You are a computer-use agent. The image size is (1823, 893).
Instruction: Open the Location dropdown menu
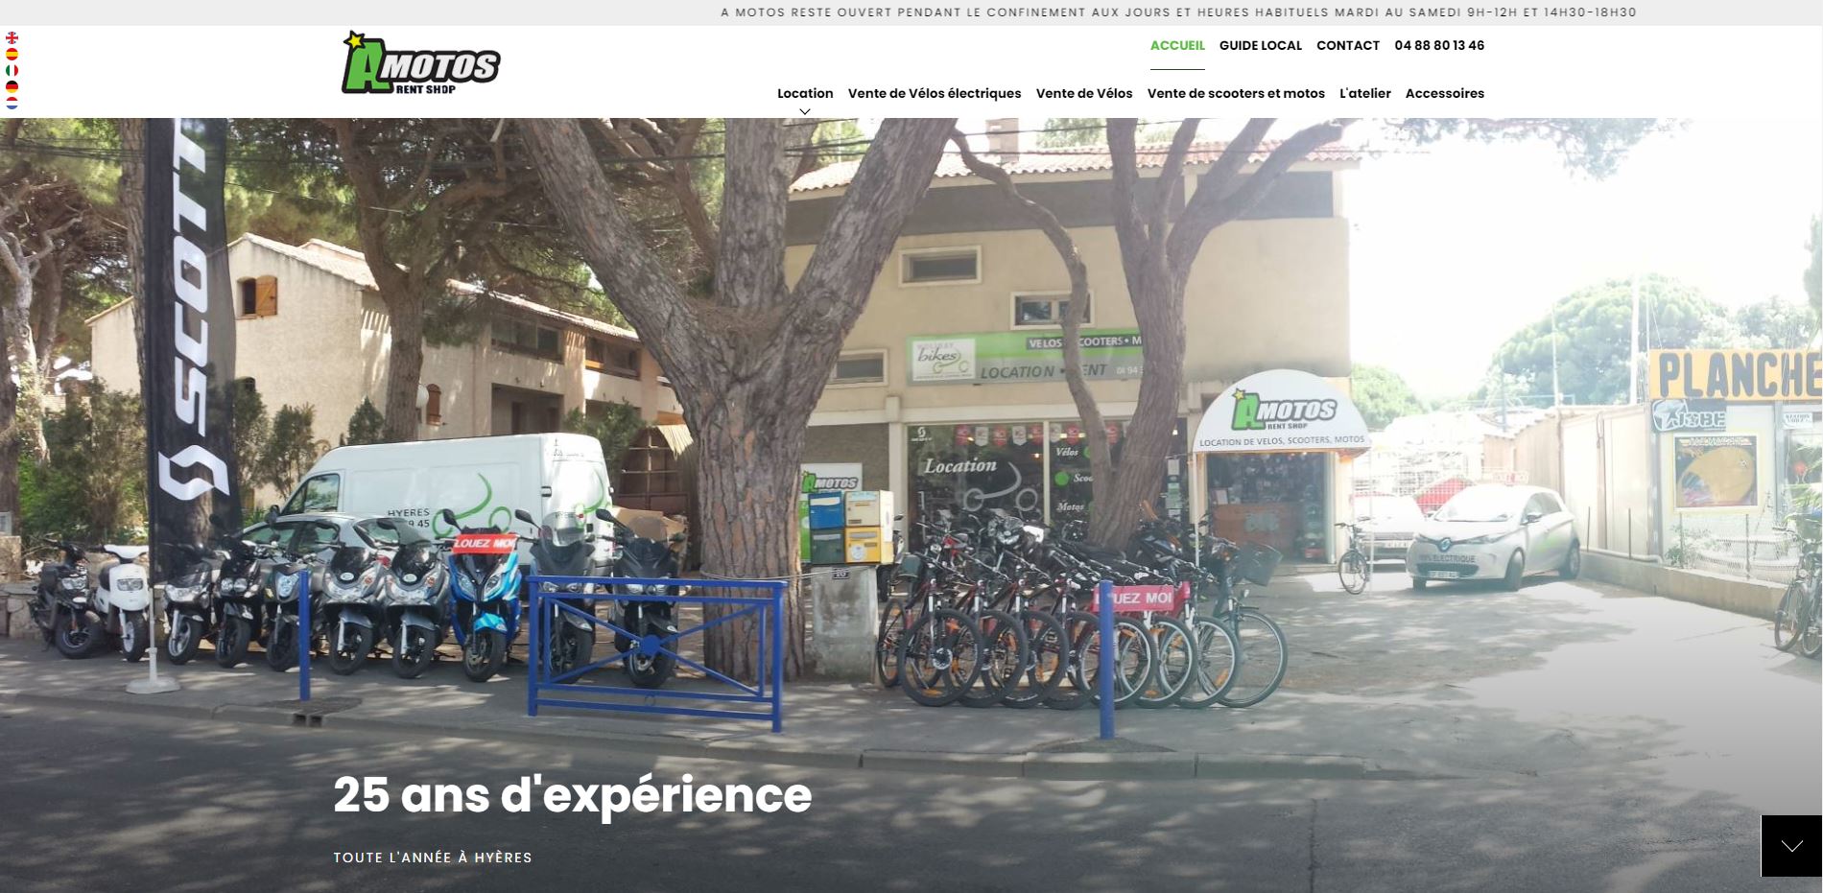coord(805,93)
